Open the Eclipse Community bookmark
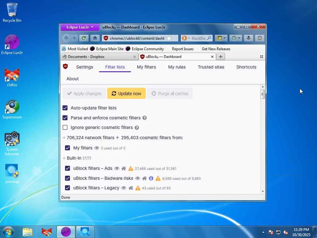The height and width of the screenshot is (238, 317). 145,49
